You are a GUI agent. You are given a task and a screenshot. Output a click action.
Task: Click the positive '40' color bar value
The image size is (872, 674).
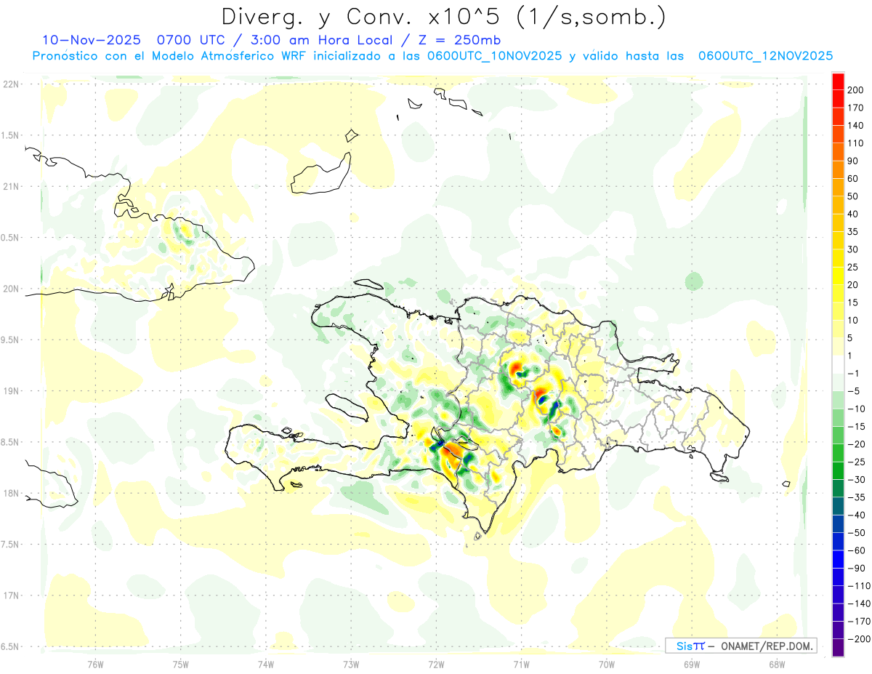click(854, 214)
